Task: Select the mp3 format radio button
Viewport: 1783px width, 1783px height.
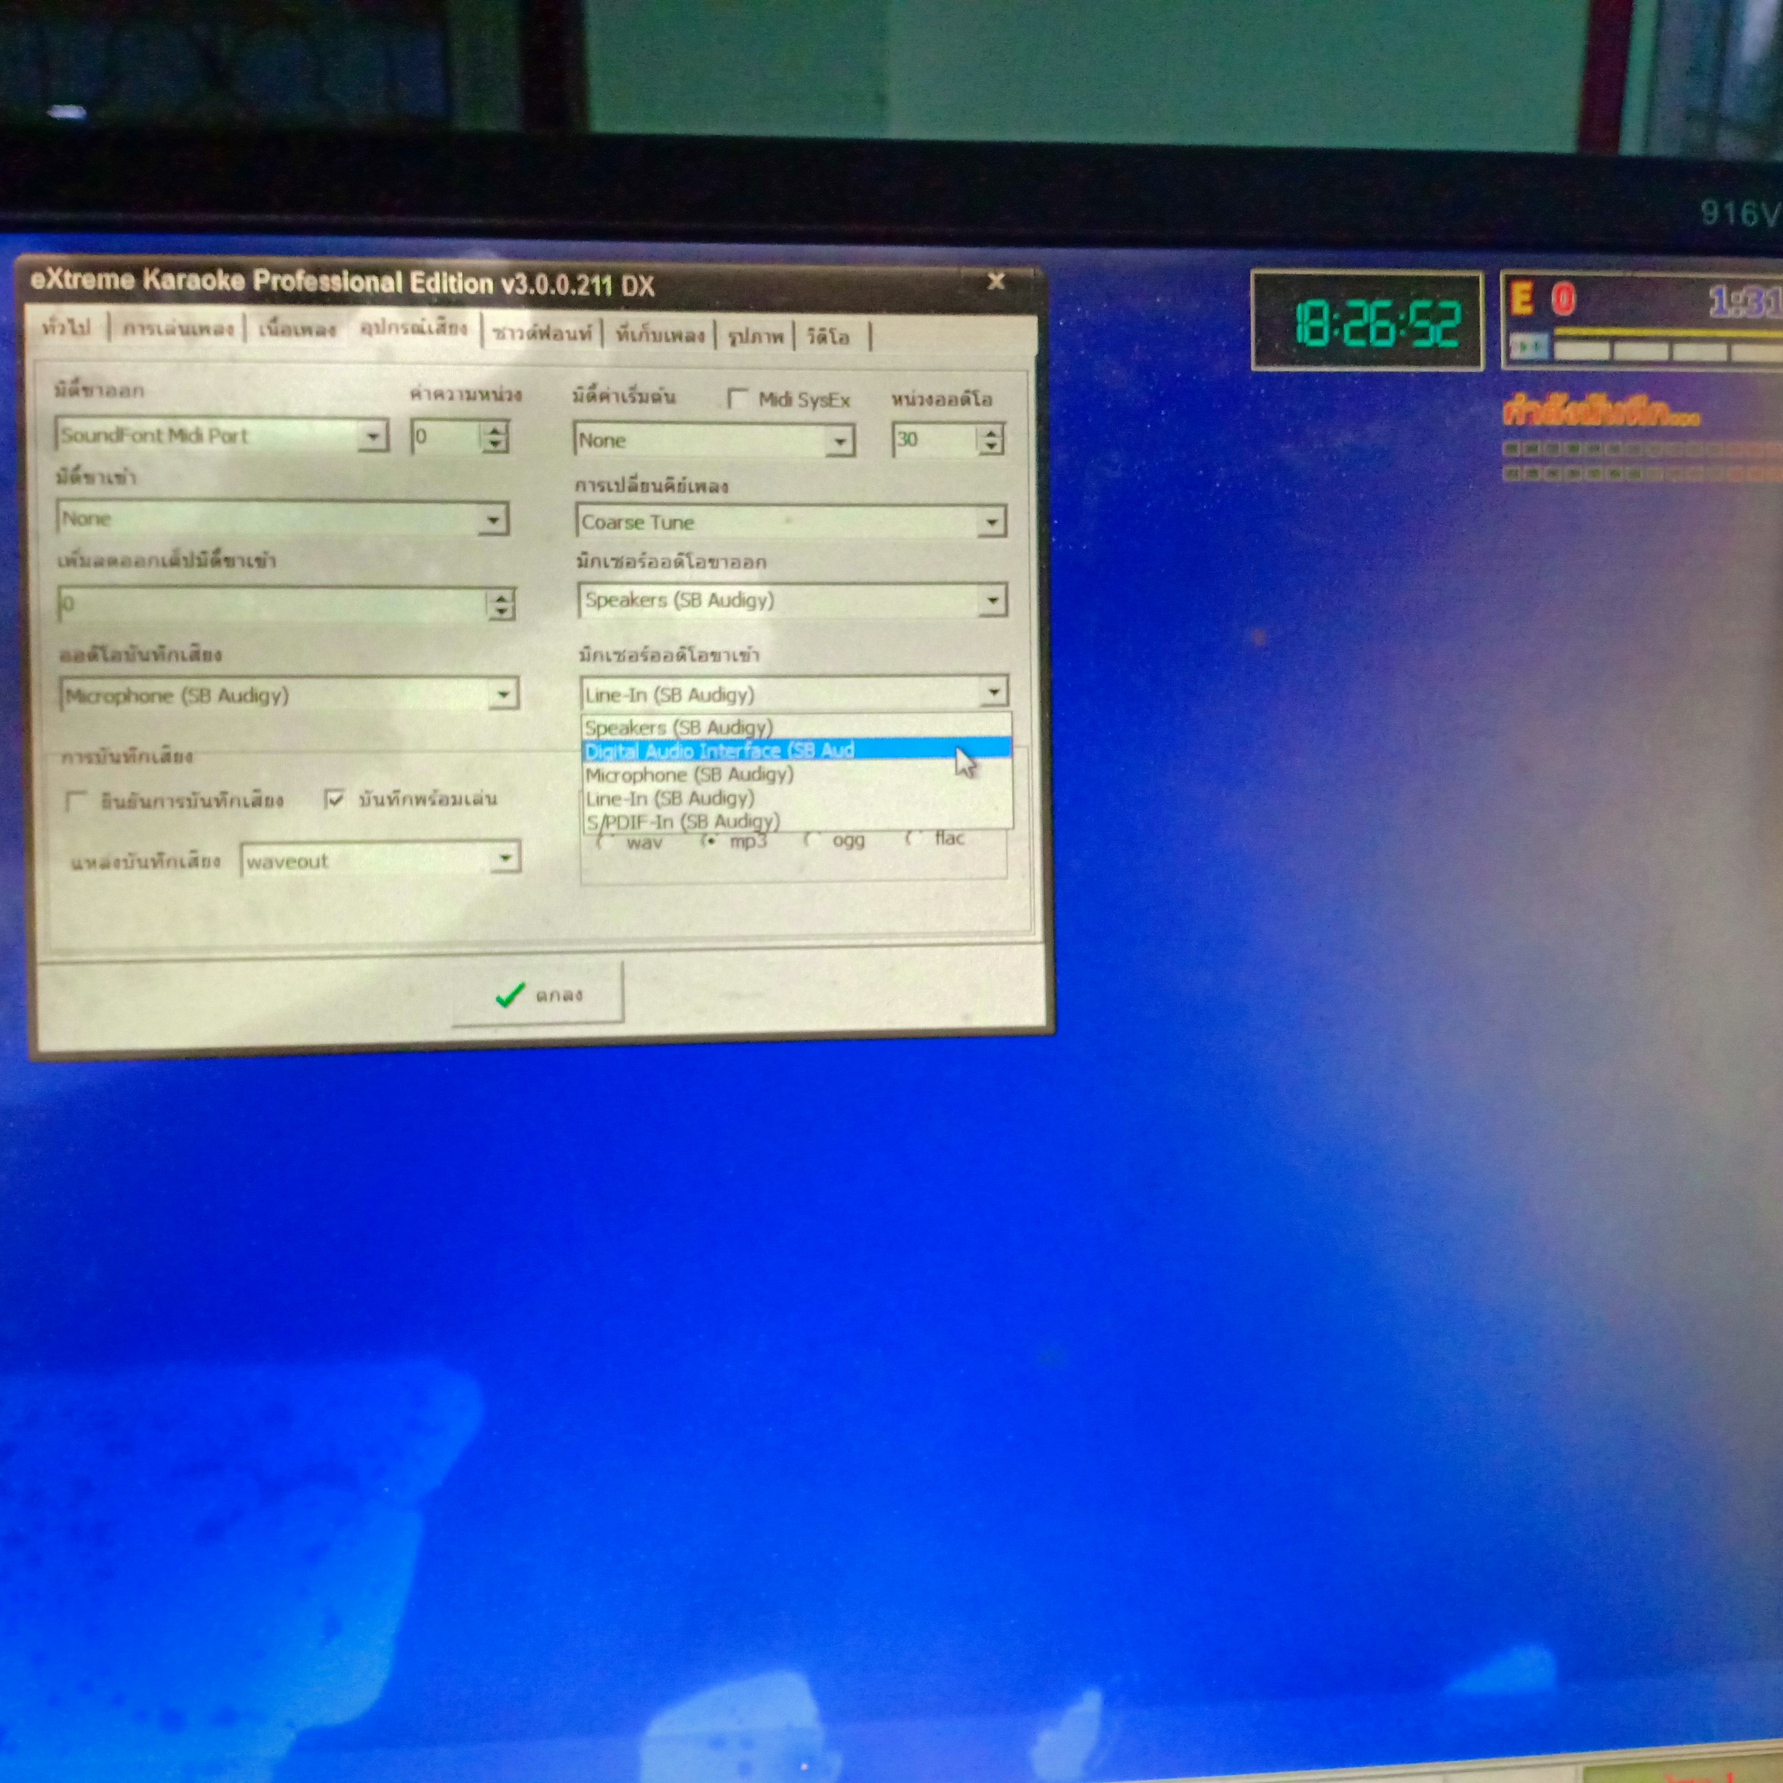Action: coord(710,841)
